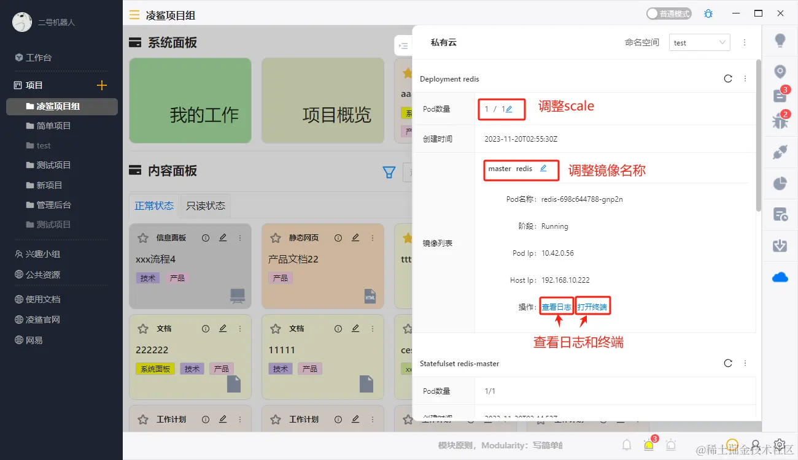798x460 pixels.
Task: Add a new project with the plus icon
Action: click(x=102, y=85)
